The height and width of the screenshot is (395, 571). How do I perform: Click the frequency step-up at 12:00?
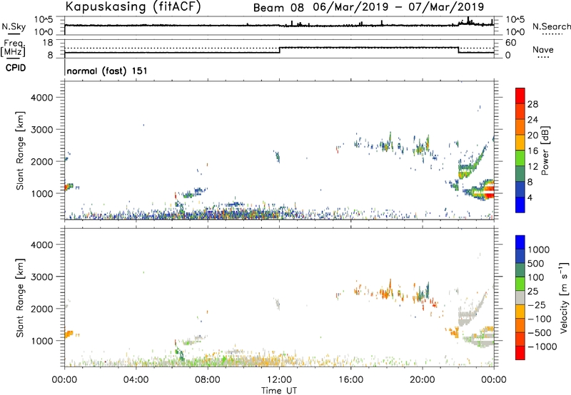click(280, 50)
